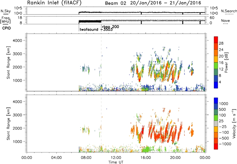The height and width of the screenshot is (164, 237).
Task: Click the '20:00' time tick label
Action: (175, 158)
